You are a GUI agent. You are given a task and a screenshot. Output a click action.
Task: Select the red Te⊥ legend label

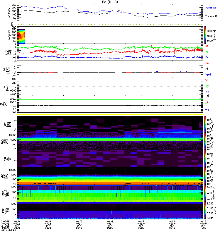click(207, 101)
